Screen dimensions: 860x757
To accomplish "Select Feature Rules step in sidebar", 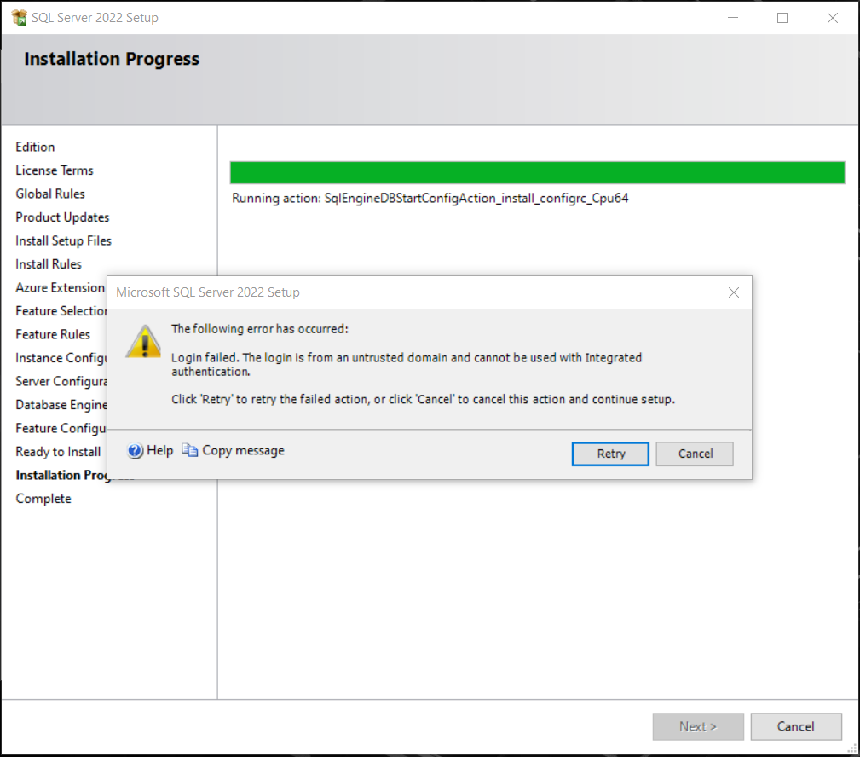I will point(53,335).
